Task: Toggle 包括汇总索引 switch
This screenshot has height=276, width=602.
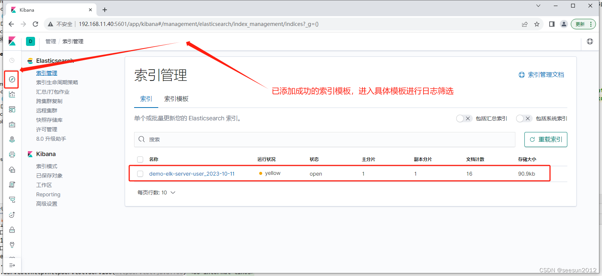Action: (464, 118)
